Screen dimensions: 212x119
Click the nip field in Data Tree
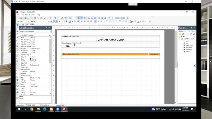[x=187, y=43]
